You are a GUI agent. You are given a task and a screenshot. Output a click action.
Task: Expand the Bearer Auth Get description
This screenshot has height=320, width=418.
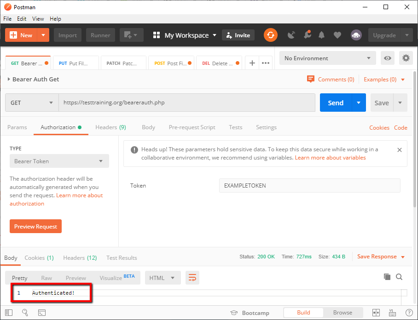[9, 79]
